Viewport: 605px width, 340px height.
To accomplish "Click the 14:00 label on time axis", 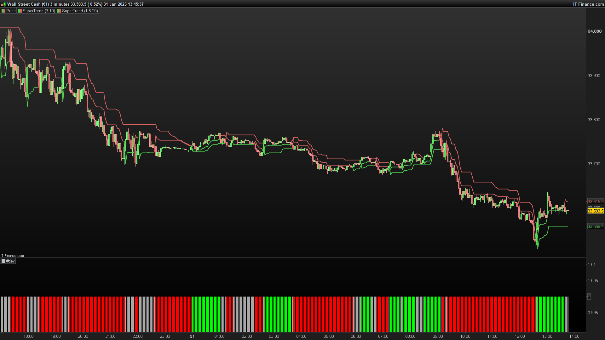I will tap(574, 336).
